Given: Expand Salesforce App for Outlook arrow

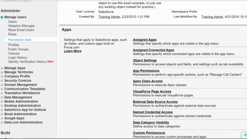Looking at the screenshot, I should tap(2, 110).
